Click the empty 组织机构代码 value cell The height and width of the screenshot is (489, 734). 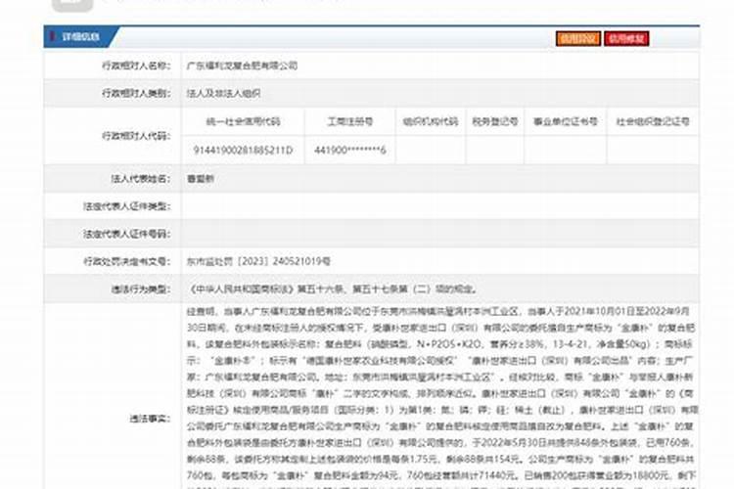point(431,151)
